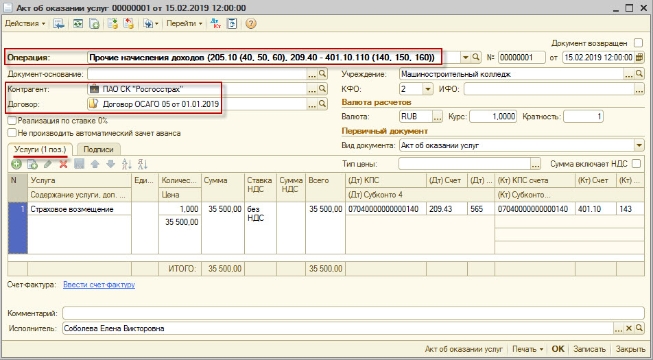Click the magnifier next to Договор field
Screen dimensions: 653x360
322,104
